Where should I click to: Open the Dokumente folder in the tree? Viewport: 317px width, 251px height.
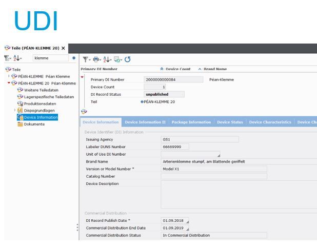pyautogui.click(x=34, y=124)
